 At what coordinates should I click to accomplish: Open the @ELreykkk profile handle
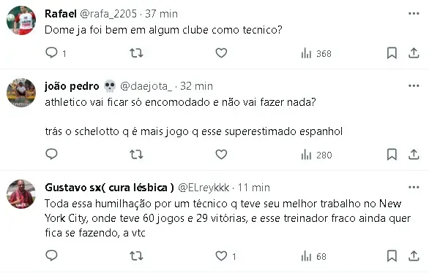[x=204, y=188]
